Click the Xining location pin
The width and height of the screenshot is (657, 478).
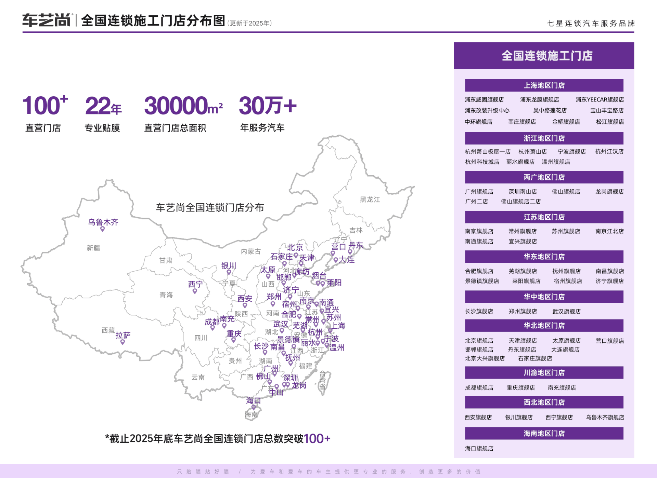(x=195, y=291)
